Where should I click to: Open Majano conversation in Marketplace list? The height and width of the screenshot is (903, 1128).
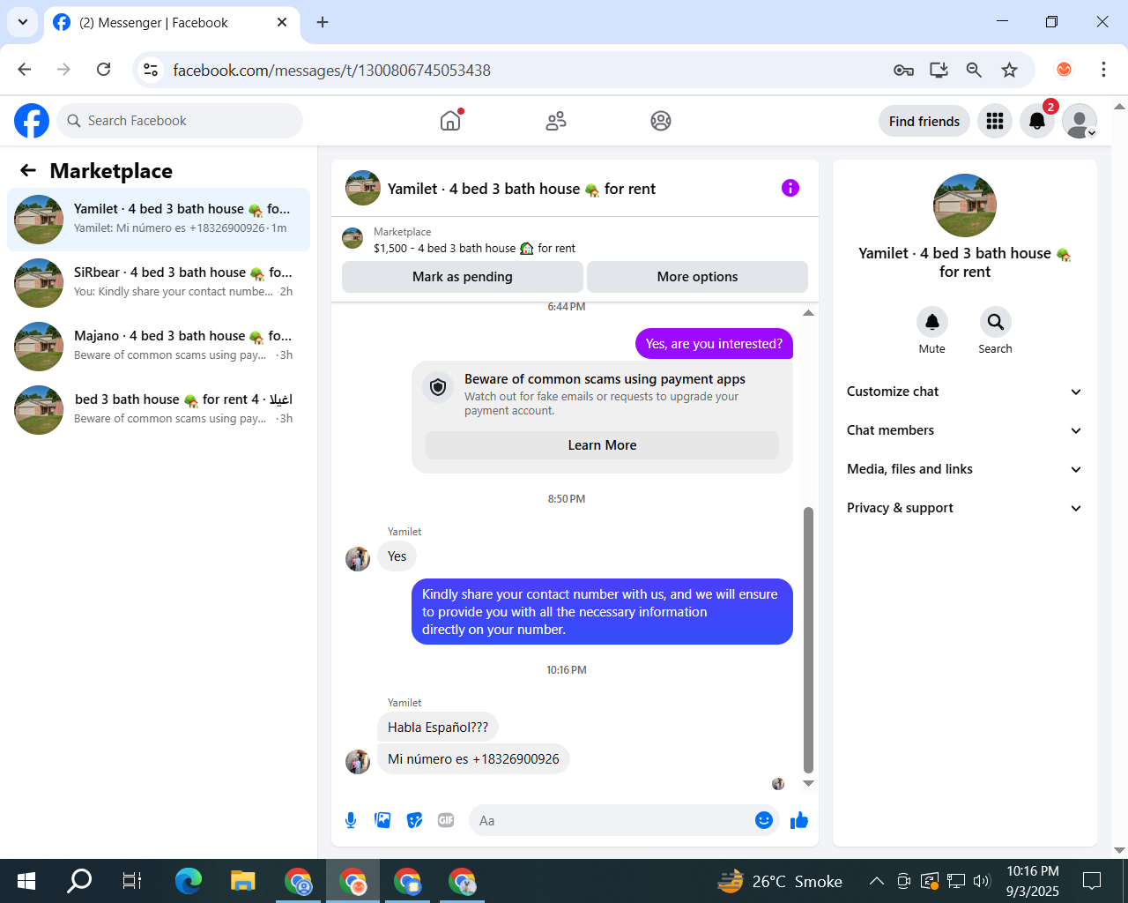click(x=159, y=347)
